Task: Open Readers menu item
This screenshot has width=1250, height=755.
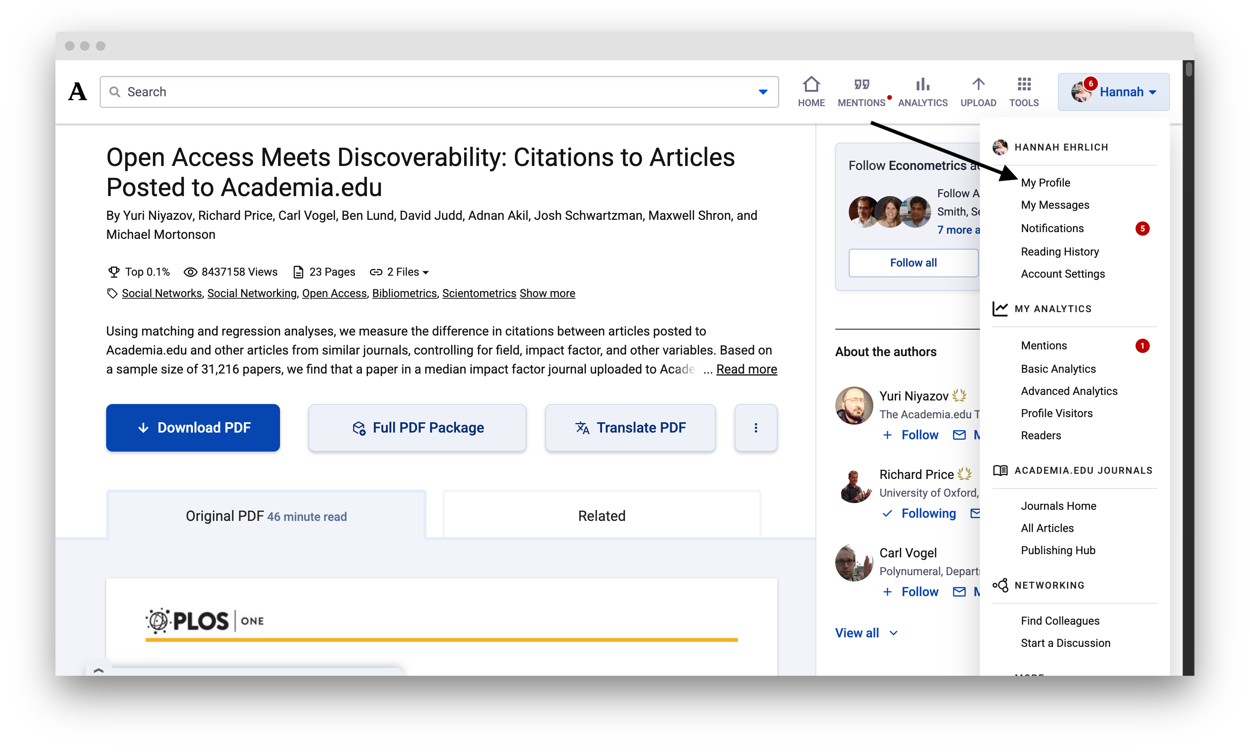Action: point(1040,435)
